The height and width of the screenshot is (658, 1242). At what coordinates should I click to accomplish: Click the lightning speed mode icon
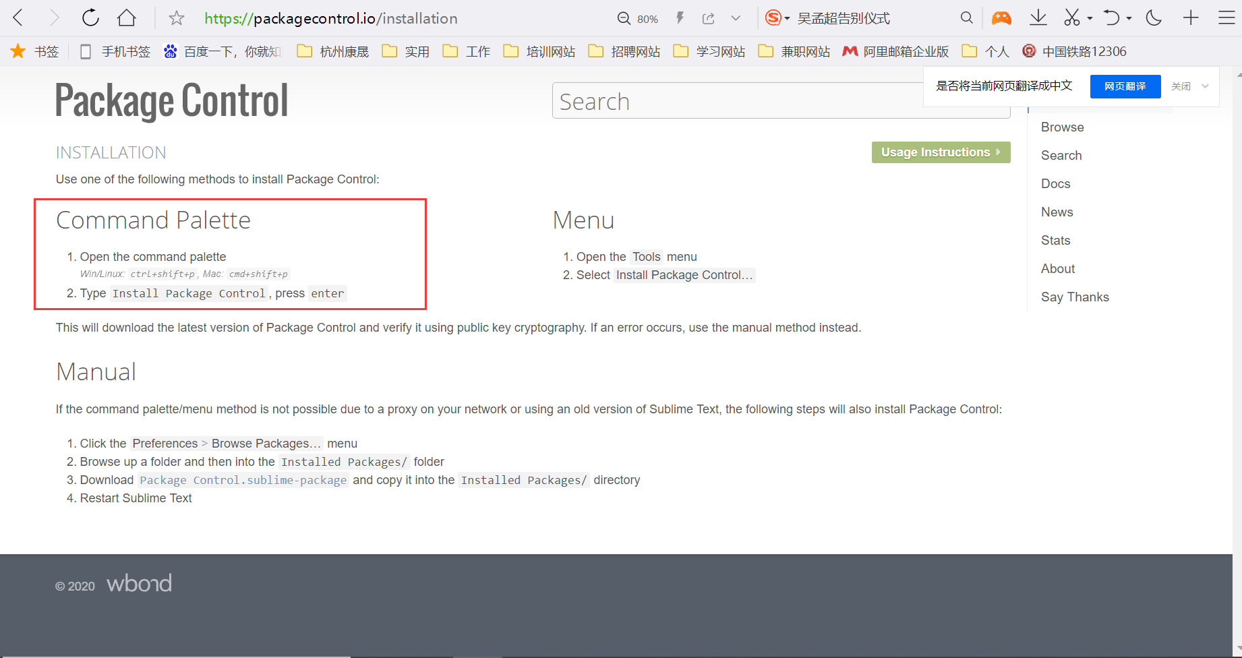[x=680, y=18]
